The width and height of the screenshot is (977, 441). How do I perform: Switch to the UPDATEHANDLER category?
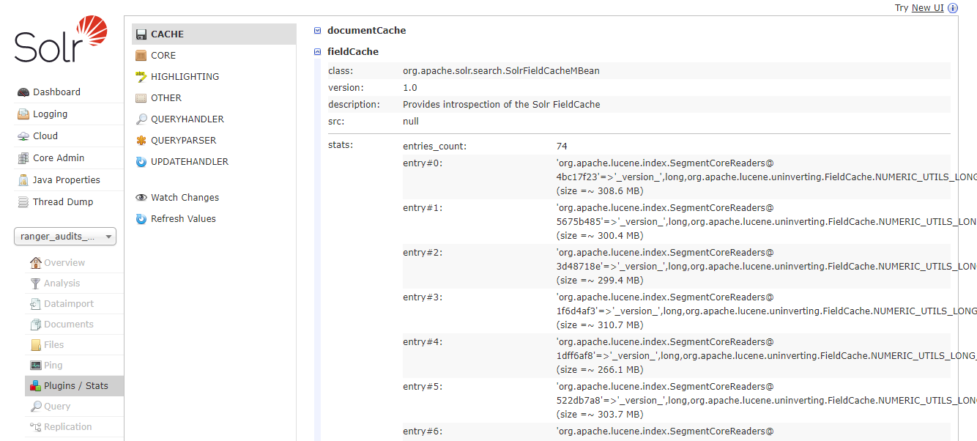(189, 162)
